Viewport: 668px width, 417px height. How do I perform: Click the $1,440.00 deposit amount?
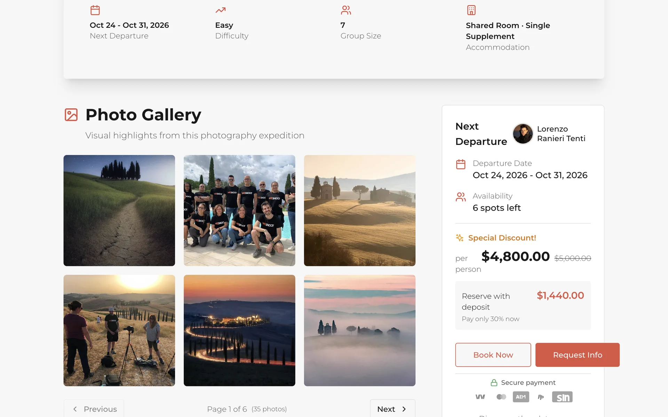[x=560, y=295]
